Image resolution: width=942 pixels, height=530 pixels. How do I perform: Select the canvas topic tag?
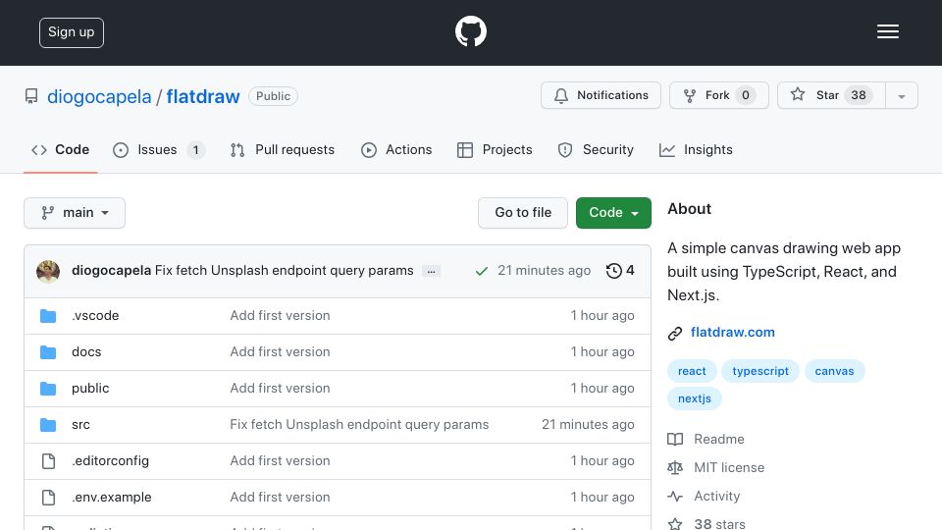click(834, 371)
